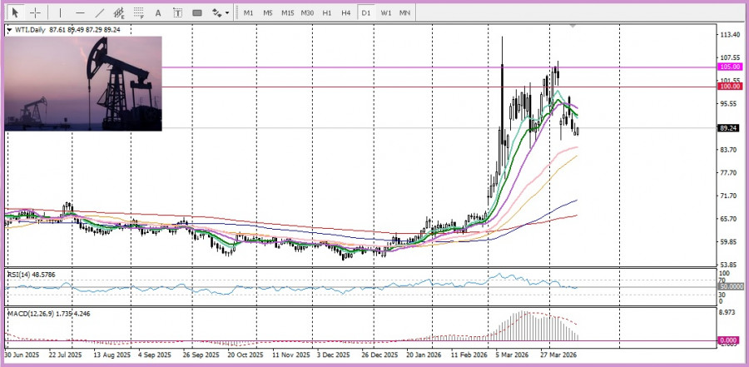Choose the rectangle shape tool

[x=197, y=13]
